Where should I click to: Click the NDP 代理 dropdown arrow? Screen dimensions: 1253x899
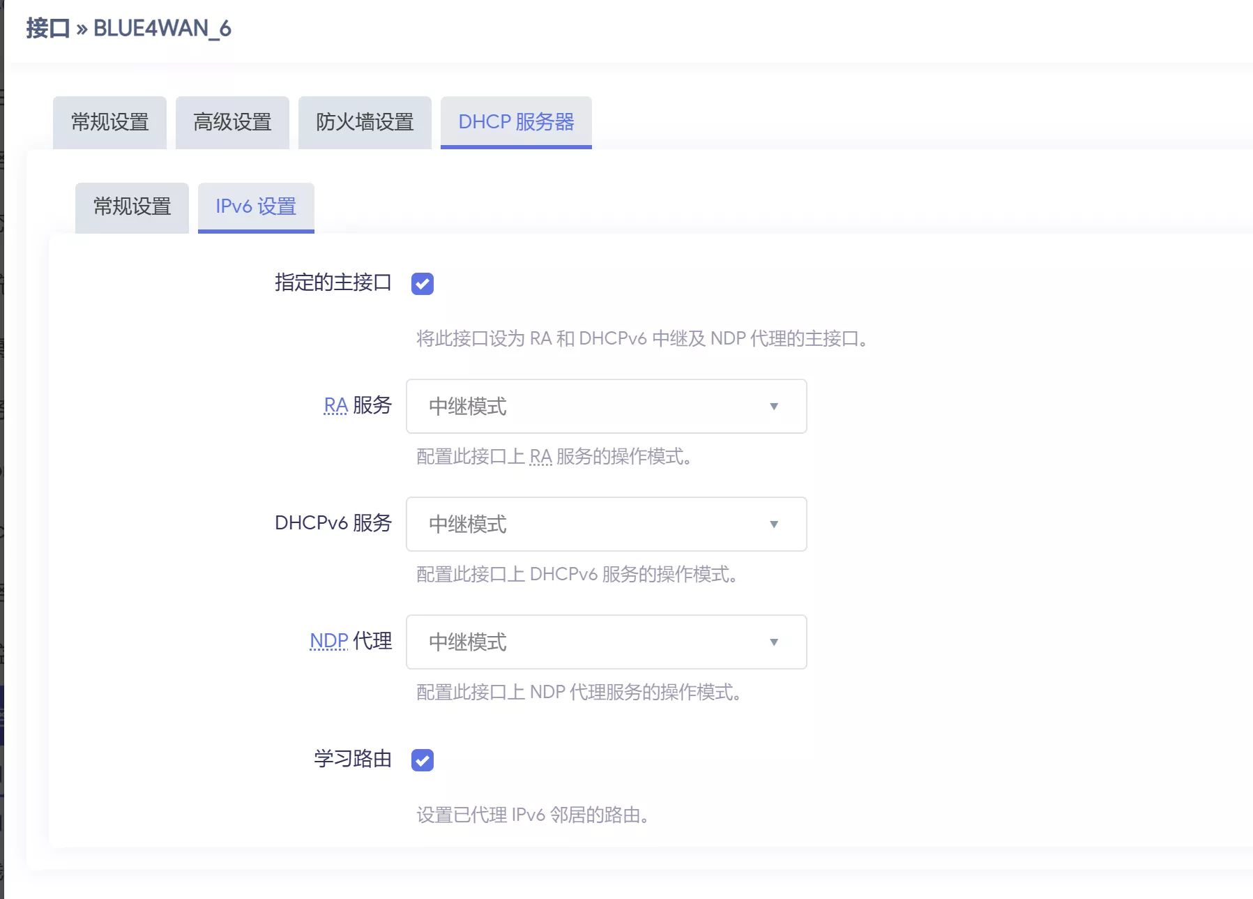click(x=773, y=642)
